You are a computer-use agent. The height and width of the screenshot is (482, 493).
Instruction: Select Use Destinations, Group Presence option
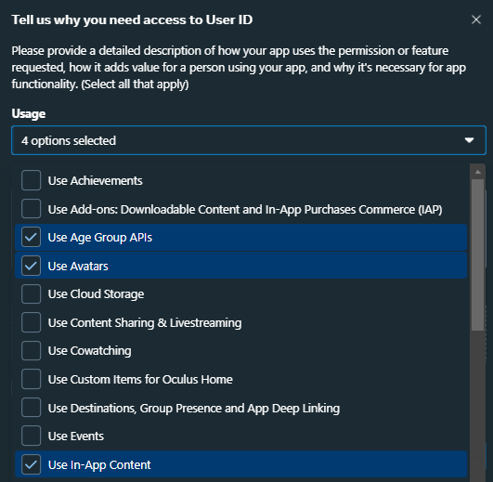coord(32,408)
